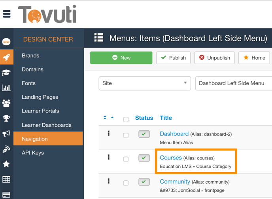Open the rocket Design Center icon
The width and height of the screenshot is (272, 199).
coord(6,58)
